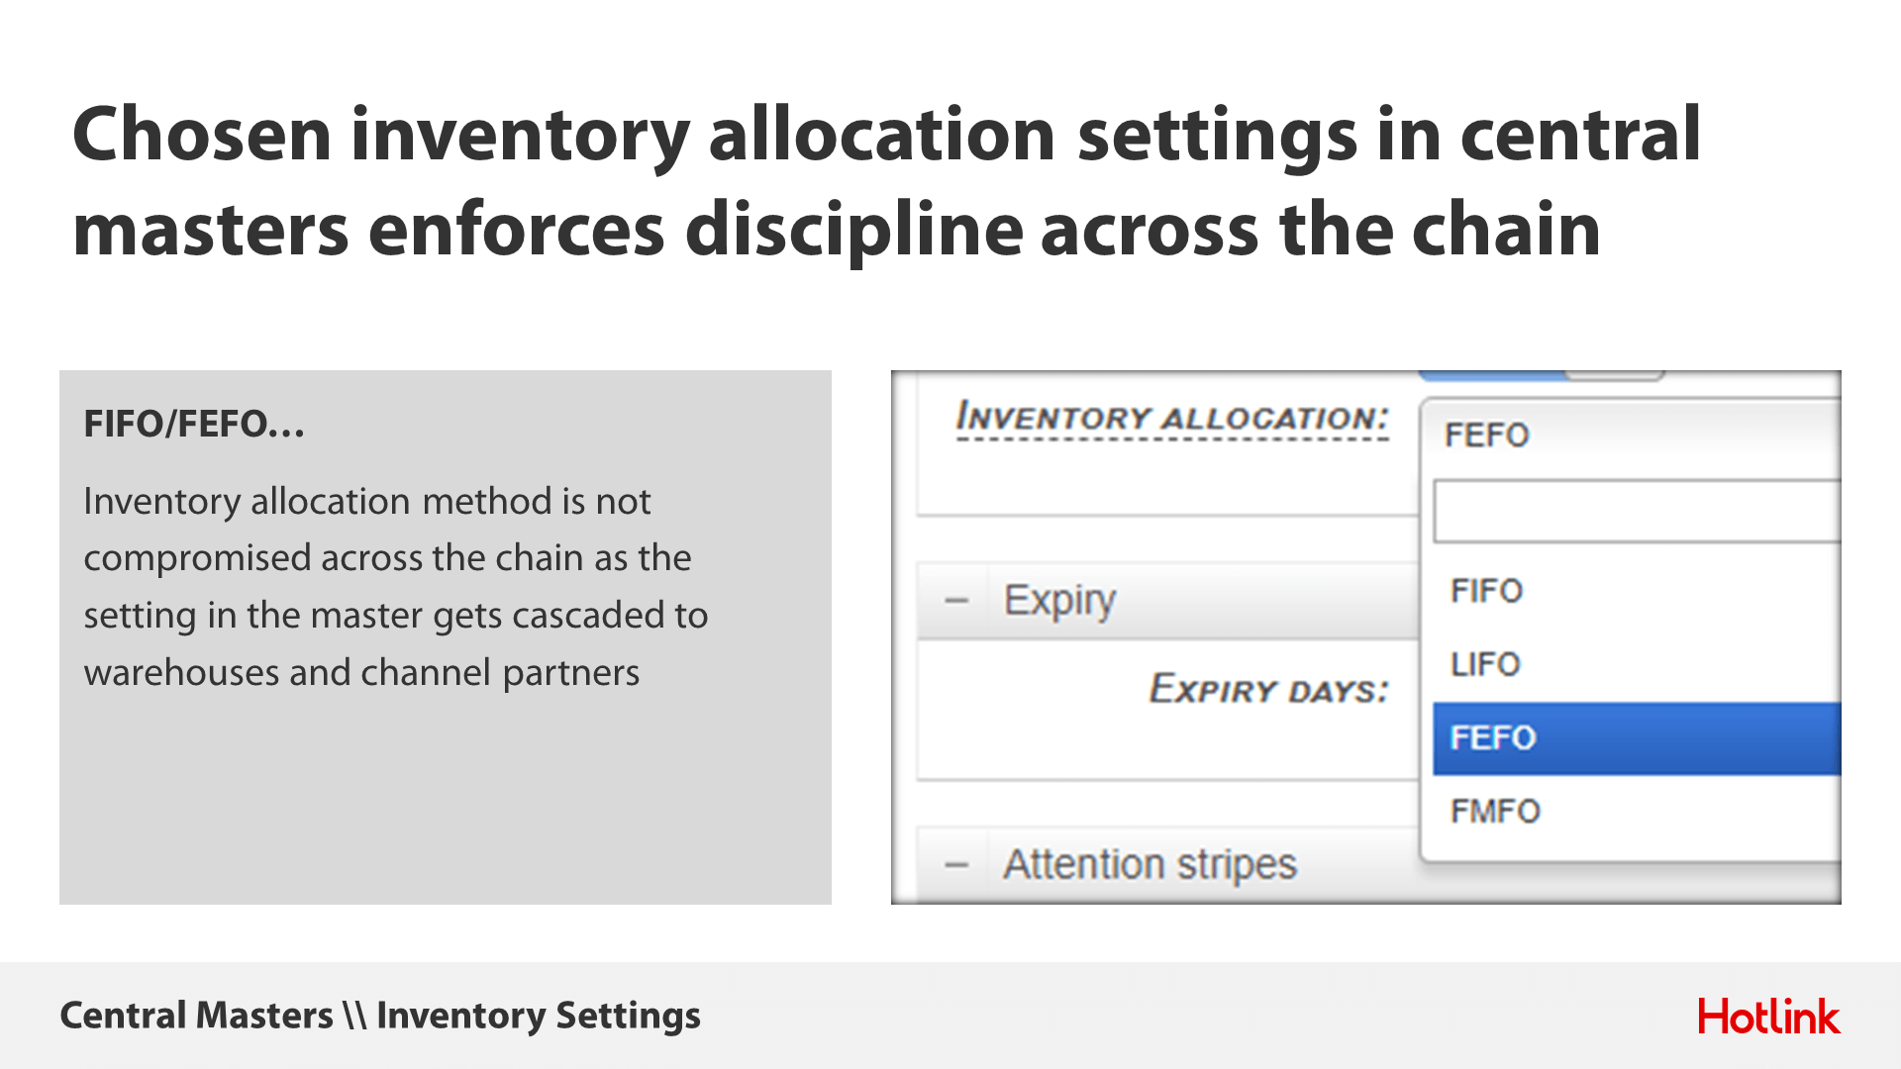The height and width of the screenshot is (1069, 1901).
Task: Click the gray tab beside the blue tab
Action: click(x=1615, y=375)
